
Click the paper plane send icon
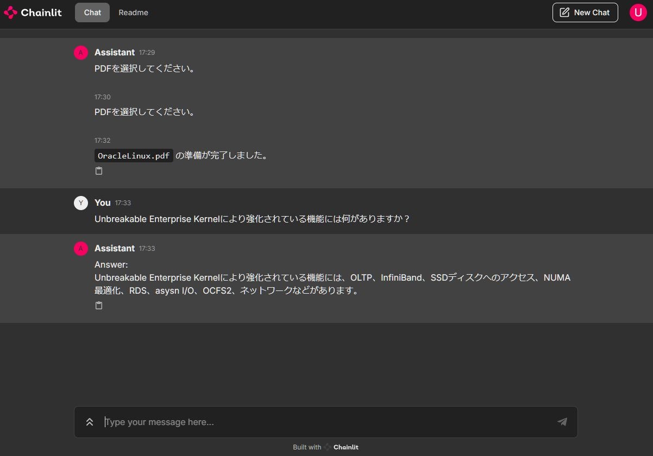tap(562, 422)
